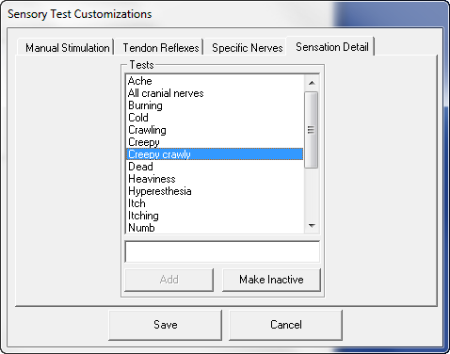This screenshot has height=354, width=450.
Task: Click the scrollbar up arrow
Action: 312,83
